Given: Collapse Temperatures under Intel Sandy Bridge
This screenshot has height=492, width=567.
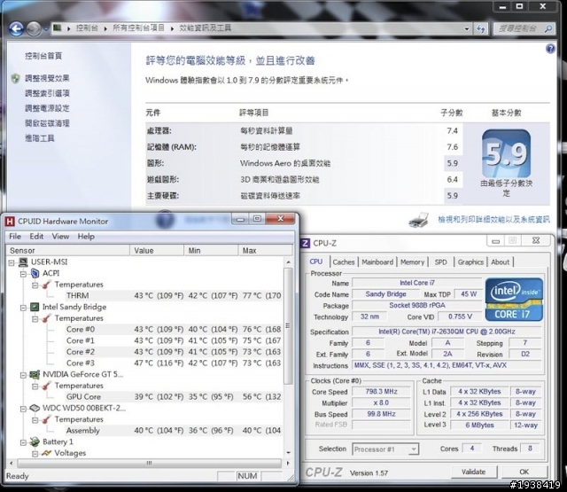Looking at the screenshot, I should [x=35, y=319].
